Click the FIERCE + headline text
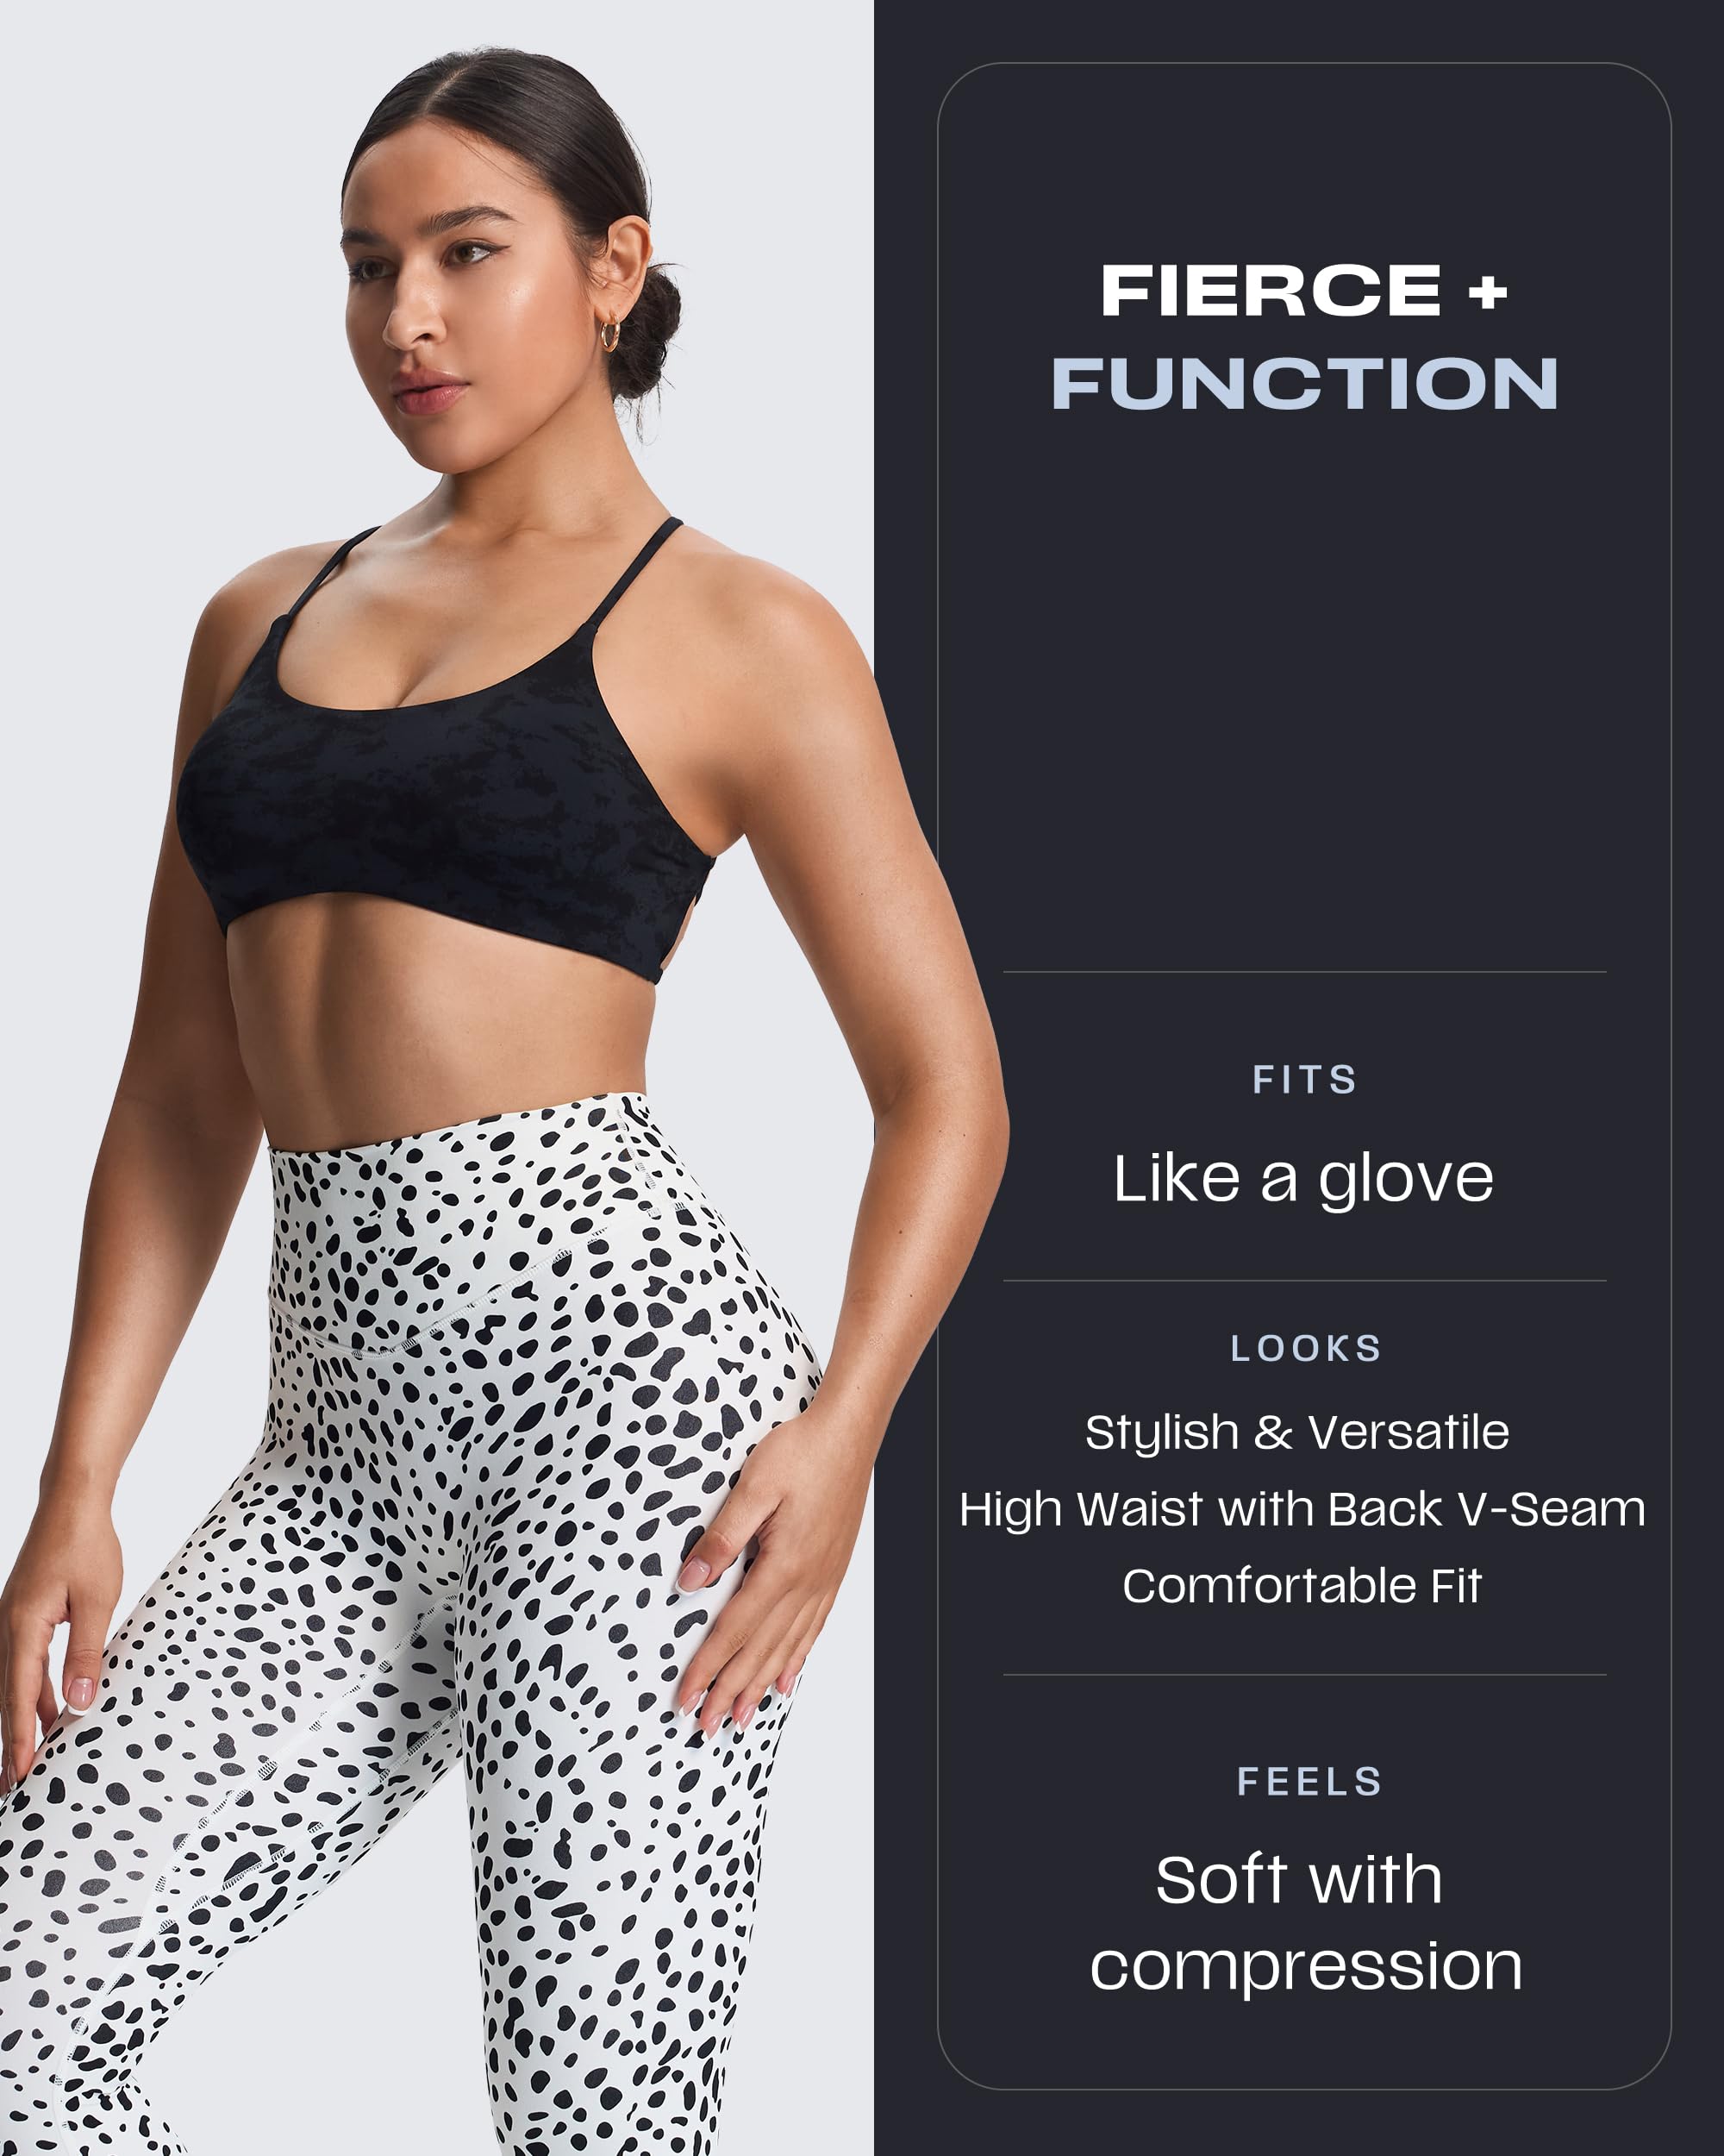The height and width of the screenshot is (2156, 1724). [x=1303, y=291]
